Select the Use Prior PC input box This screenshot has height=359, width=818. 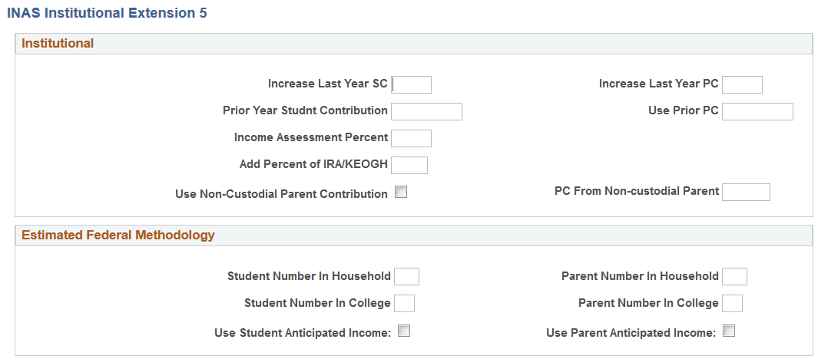click(757, 111)
